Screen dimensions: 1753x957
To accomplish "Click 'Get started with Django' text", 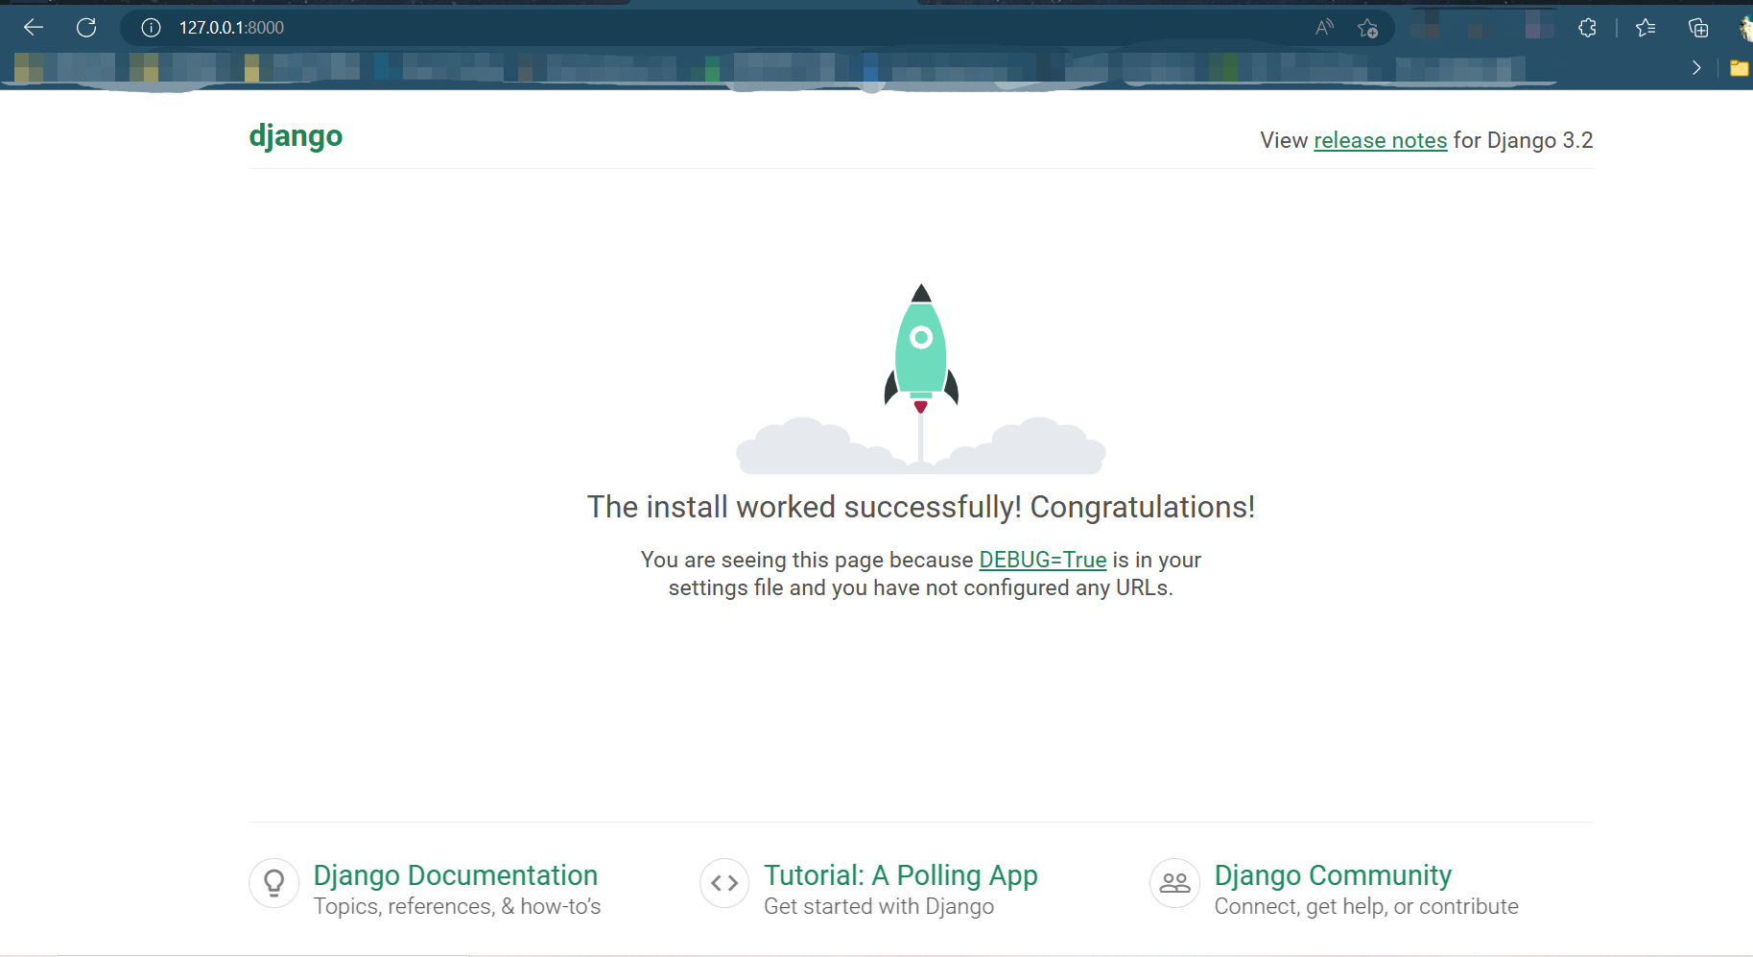I will [879, 906].
